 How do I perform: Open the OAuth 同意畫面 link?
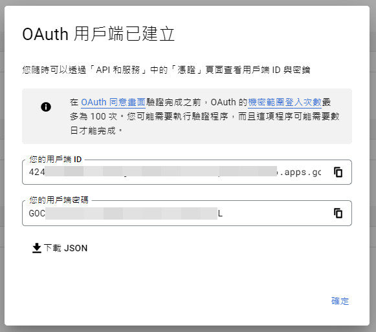click(x=113, y=102)
